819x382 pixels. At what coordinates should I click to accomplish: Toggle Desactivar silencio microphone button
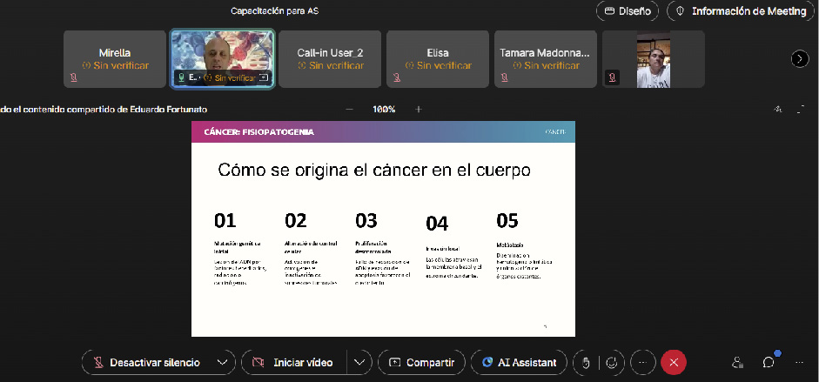[146, 362]
